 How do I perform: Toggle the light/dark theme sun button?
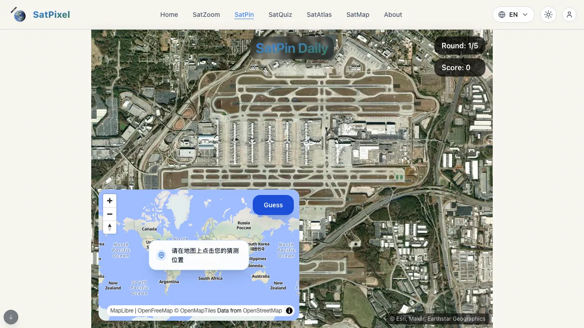pyautogui.click(x=548, y=15)
